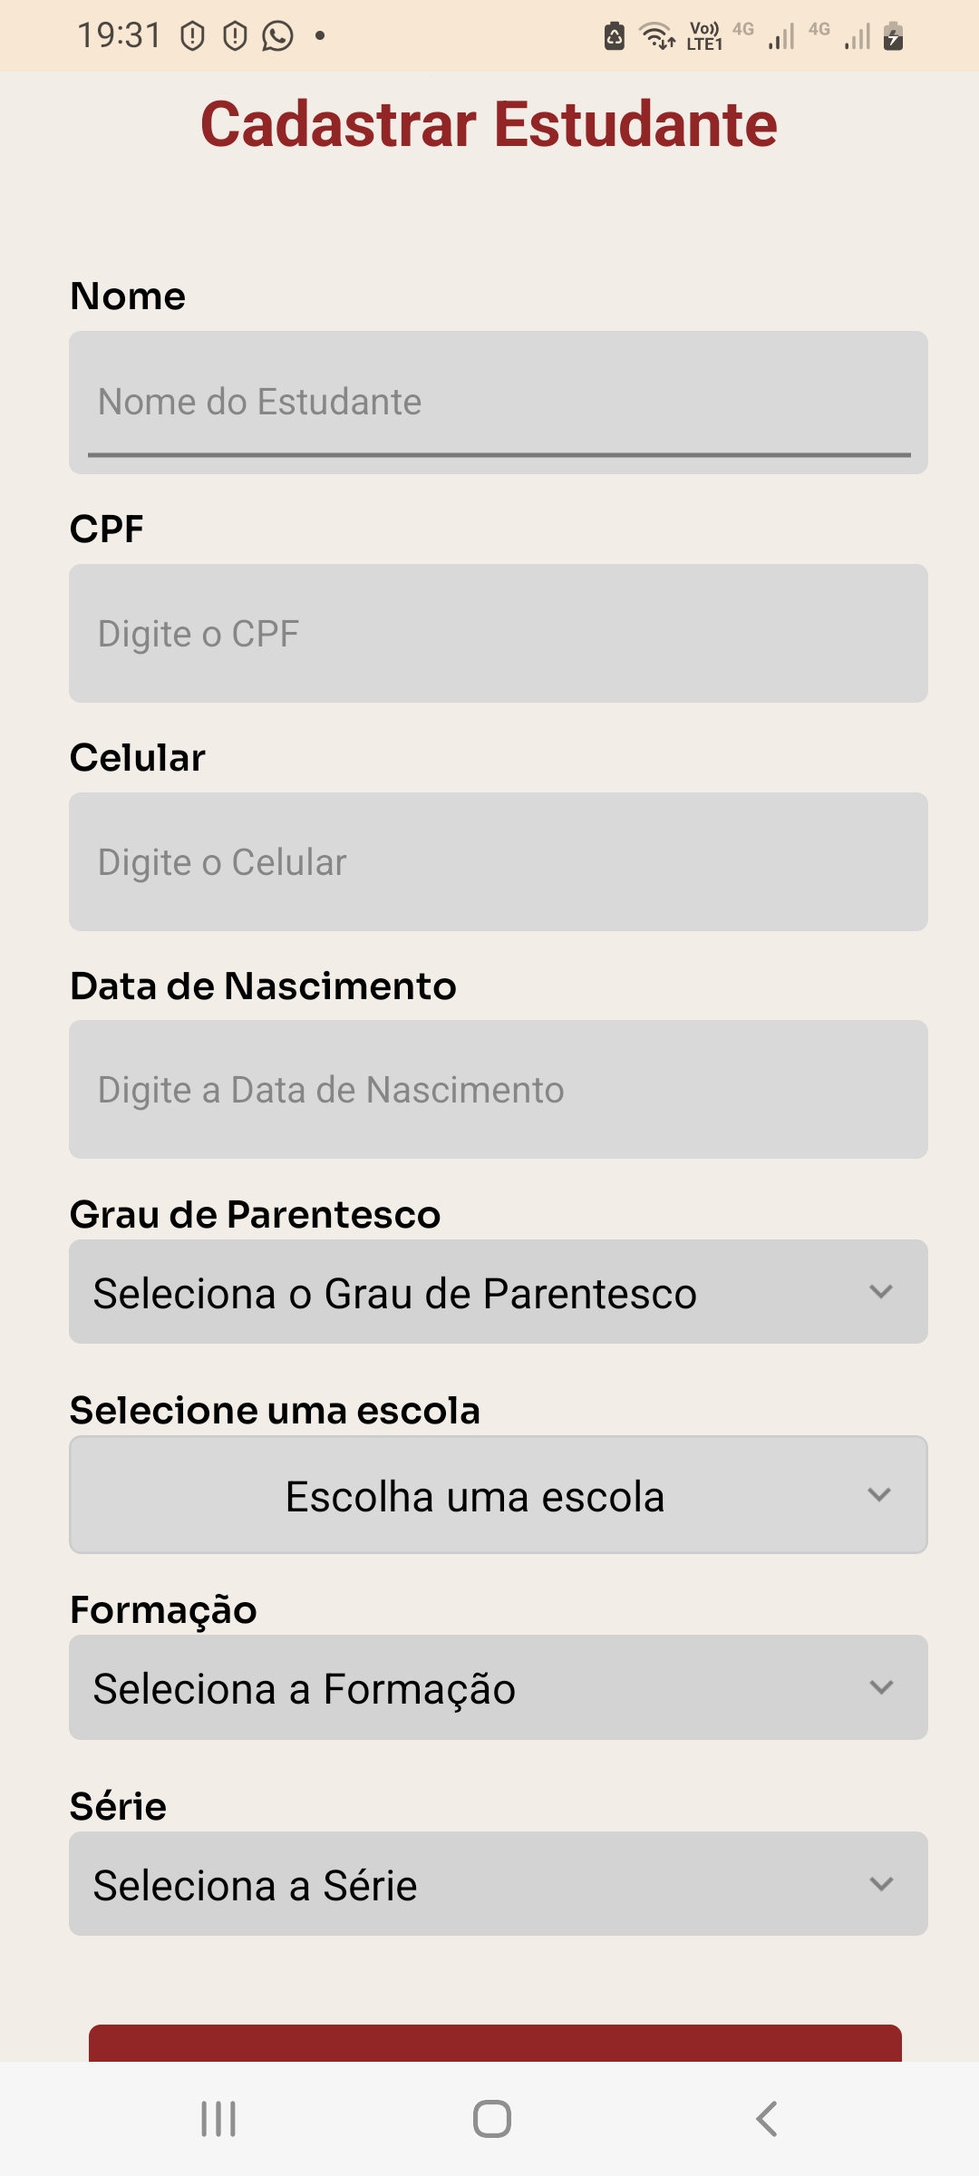Tap the battery saver recycle icon
979x2176 pixels.
[615, 36]
